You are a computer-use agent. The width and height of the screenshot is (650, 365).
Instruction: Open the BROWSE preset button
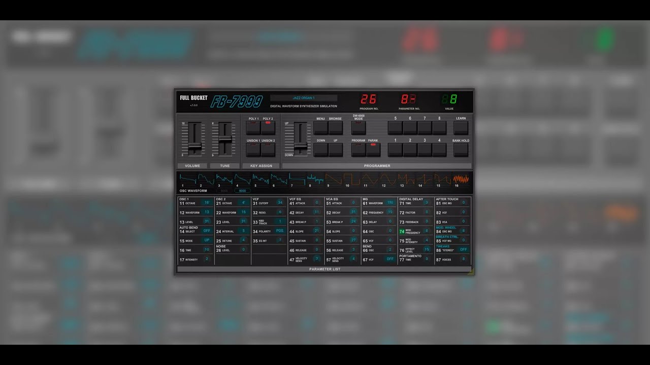coord(335,127)
